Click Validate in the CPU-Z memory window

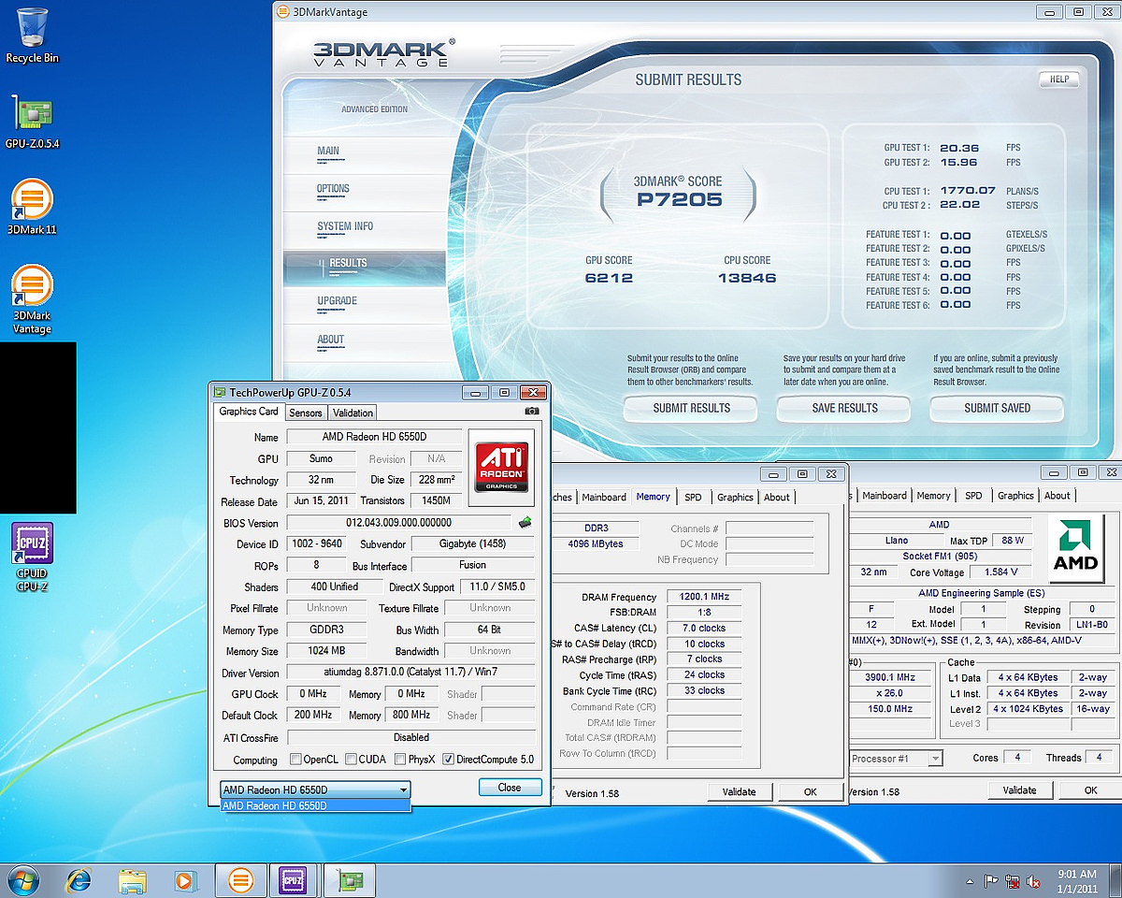coord(739,791)
